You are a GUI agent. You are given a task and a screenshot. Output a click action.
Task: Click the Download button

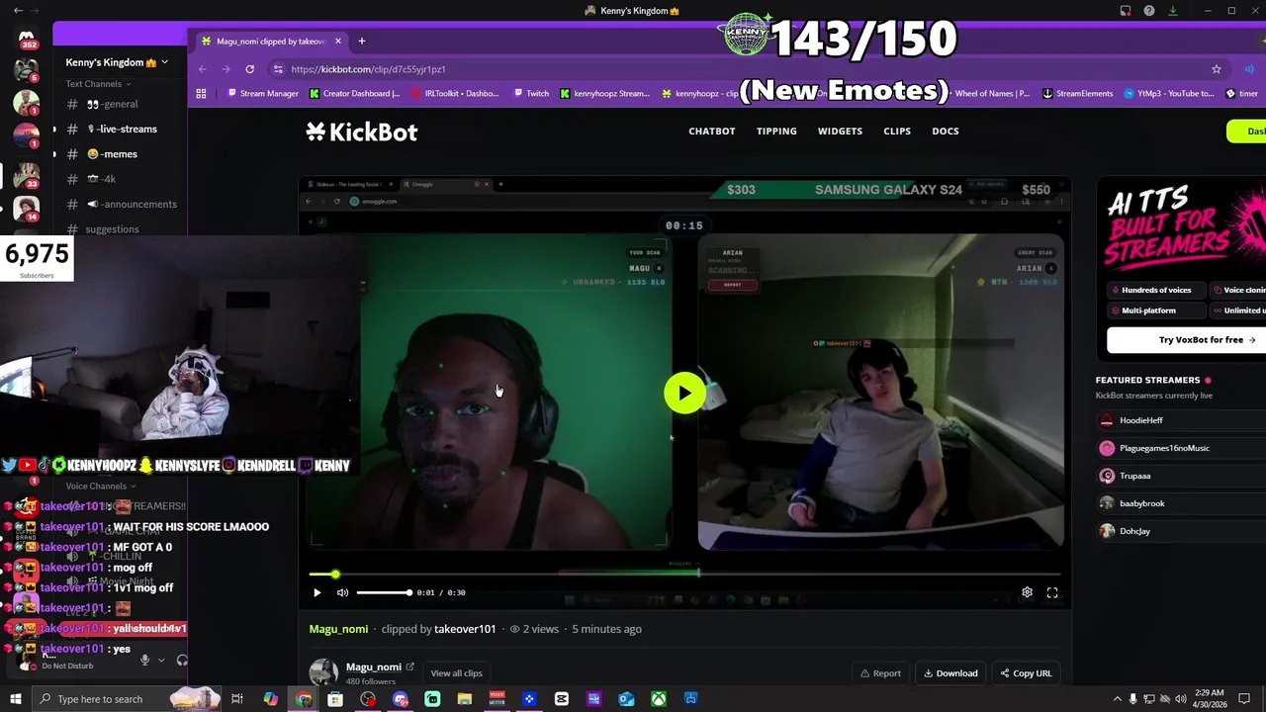(x=950, y=673)
